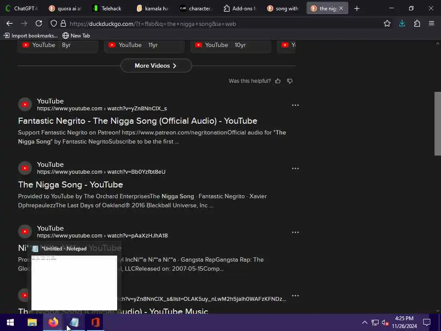
Task: Click the forward navigation arrow
Action: pyautogui.click(x=24, y=24)
